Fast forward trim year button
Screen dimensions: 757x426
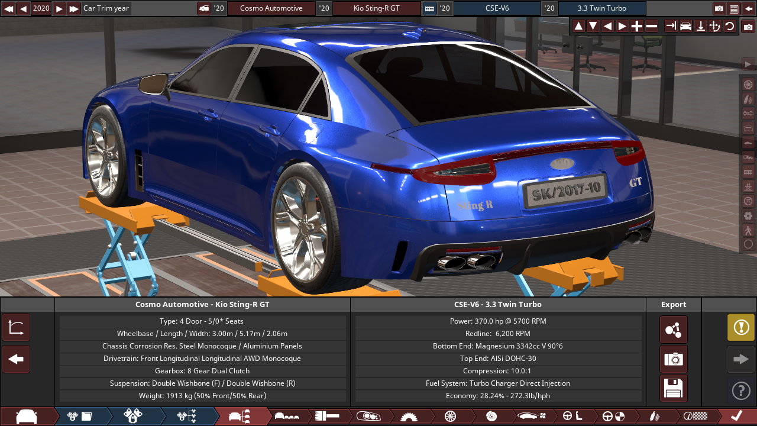pyautogui.click(x=74, y=8)
